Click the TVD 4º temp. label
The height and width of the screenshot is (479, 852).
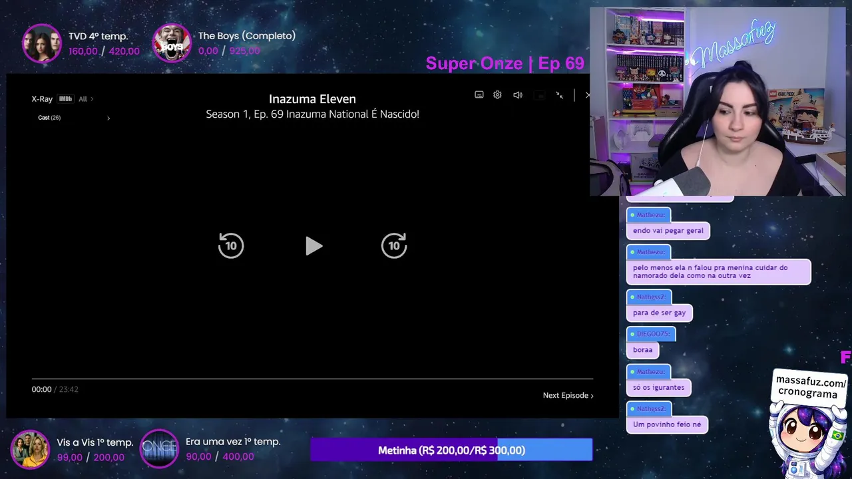pyautogui.click(x=98, y=36)
